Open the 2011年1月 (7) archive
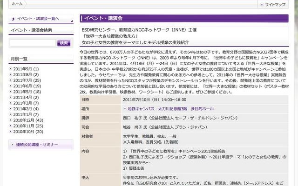 coord(26,114)
